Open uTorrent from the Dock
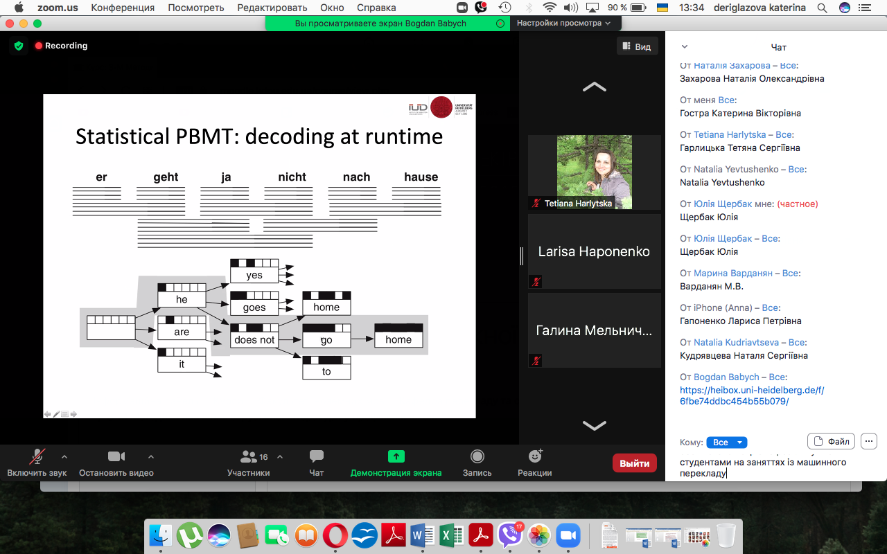 point(189,535)
